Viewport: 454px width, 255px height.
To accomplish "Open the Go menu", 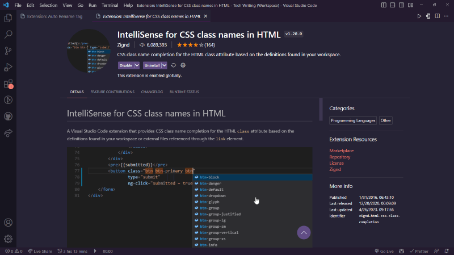I will point(80,5).
